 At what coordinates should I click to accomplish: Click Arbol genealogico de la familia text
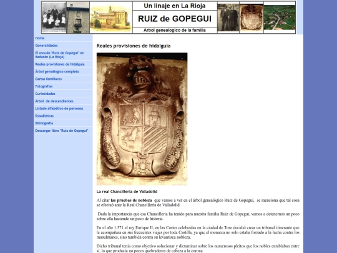[175, 31]
